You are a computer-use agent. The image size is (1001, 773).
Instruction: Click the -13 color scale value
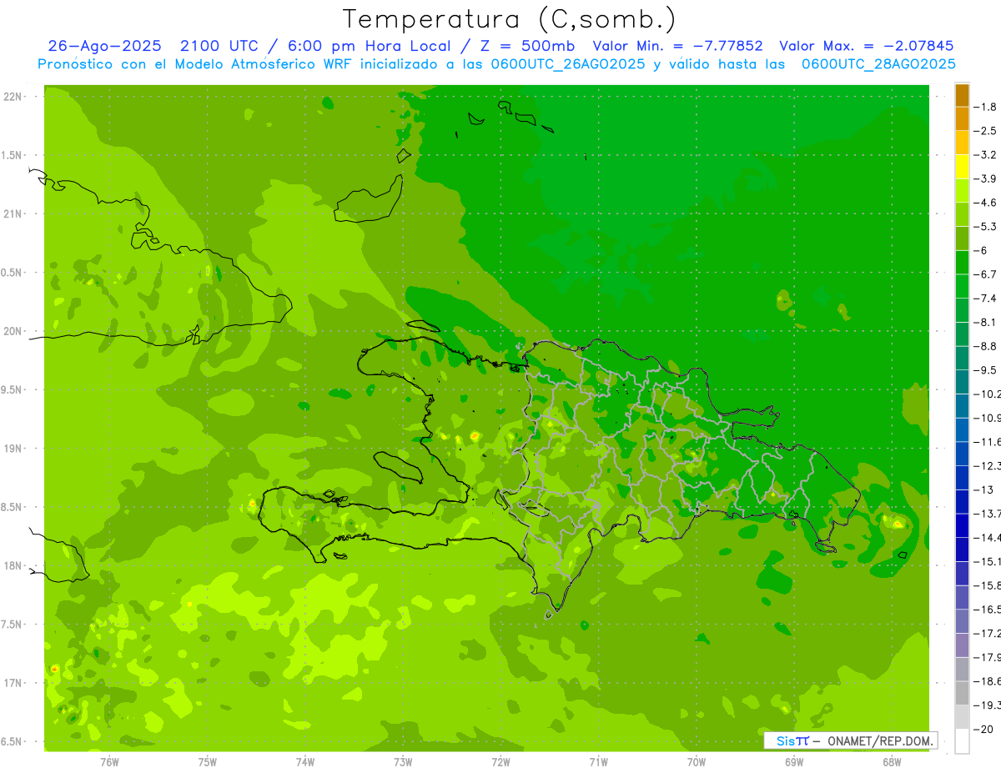tap(985, 489)
